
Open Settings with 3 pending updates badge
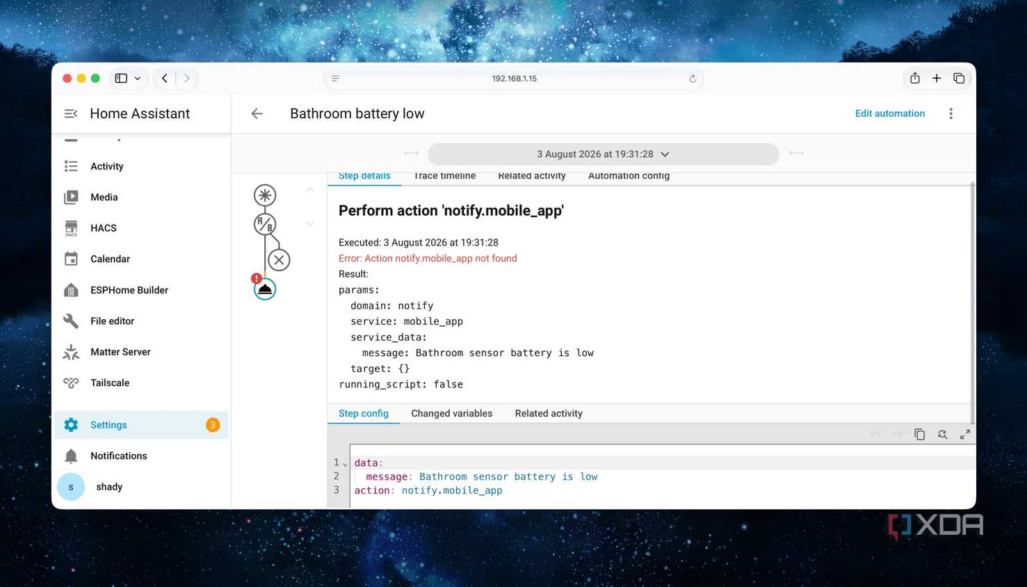tap(142, 425)
